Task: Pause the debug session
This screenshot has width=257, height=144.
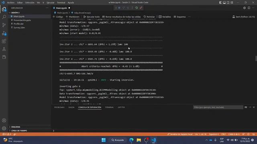Action: click(x=119, y=8)
